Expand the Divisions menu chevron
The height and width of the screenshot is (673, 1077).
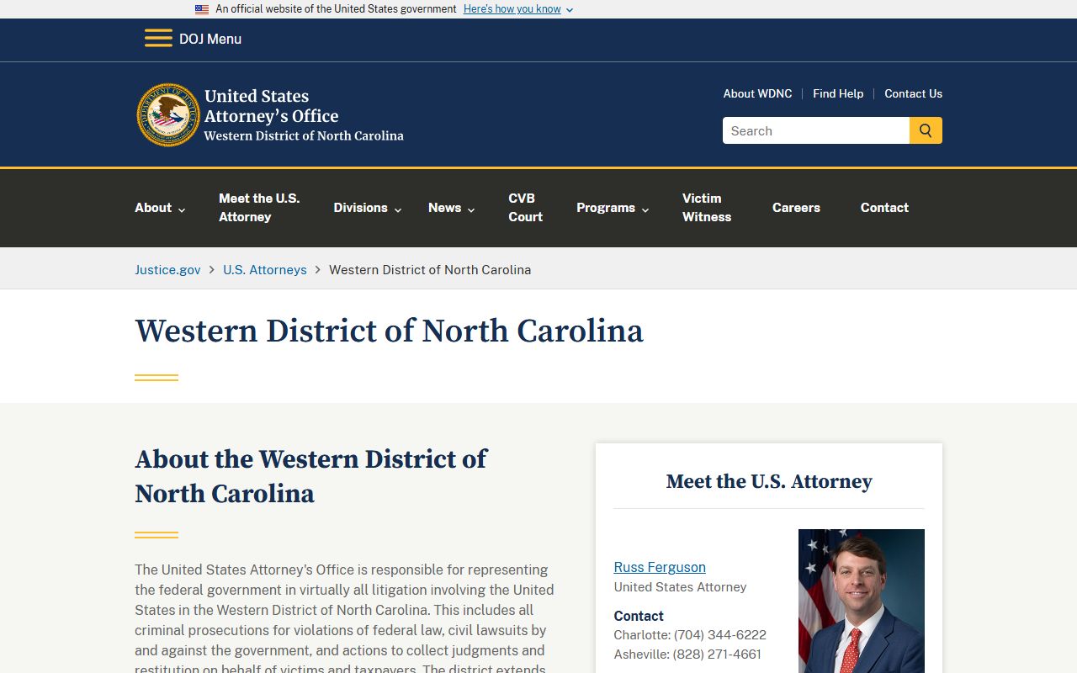398,209
